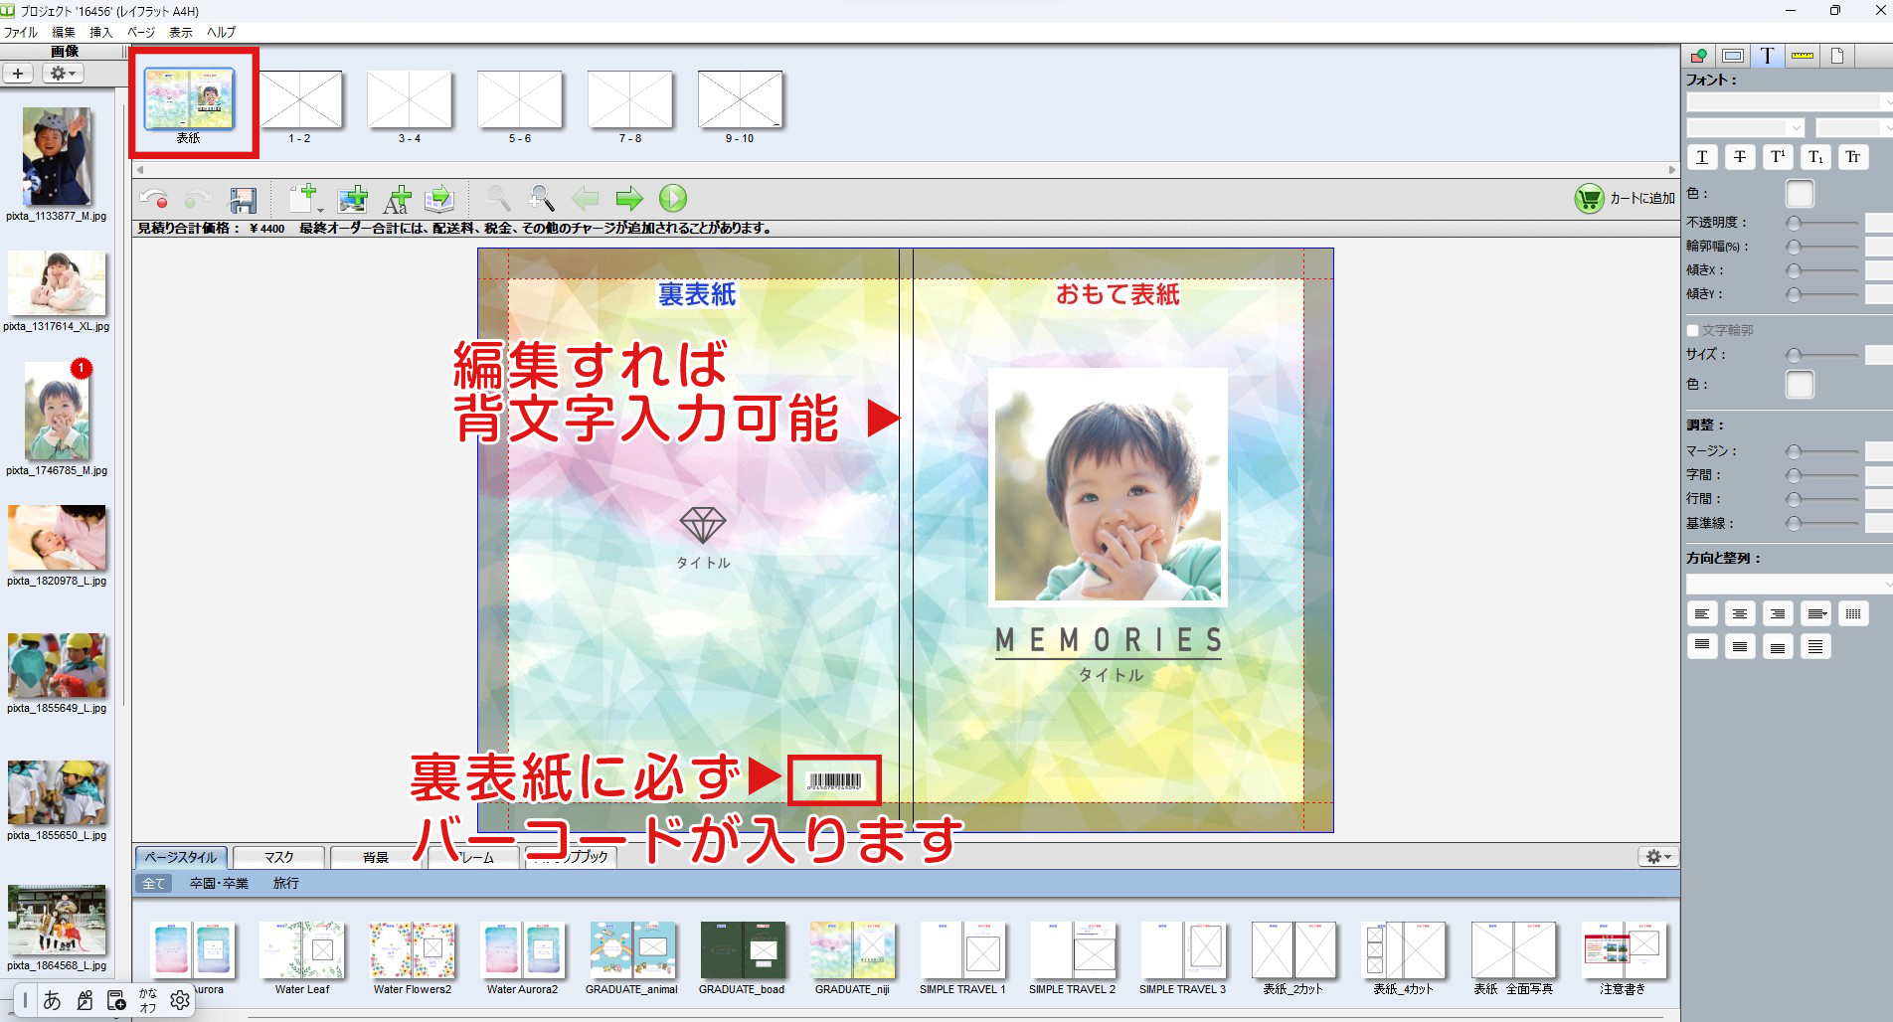This screenshot has width=1893, height=1022.
Task: Open the ファイル menu
Action: (20, 32)
